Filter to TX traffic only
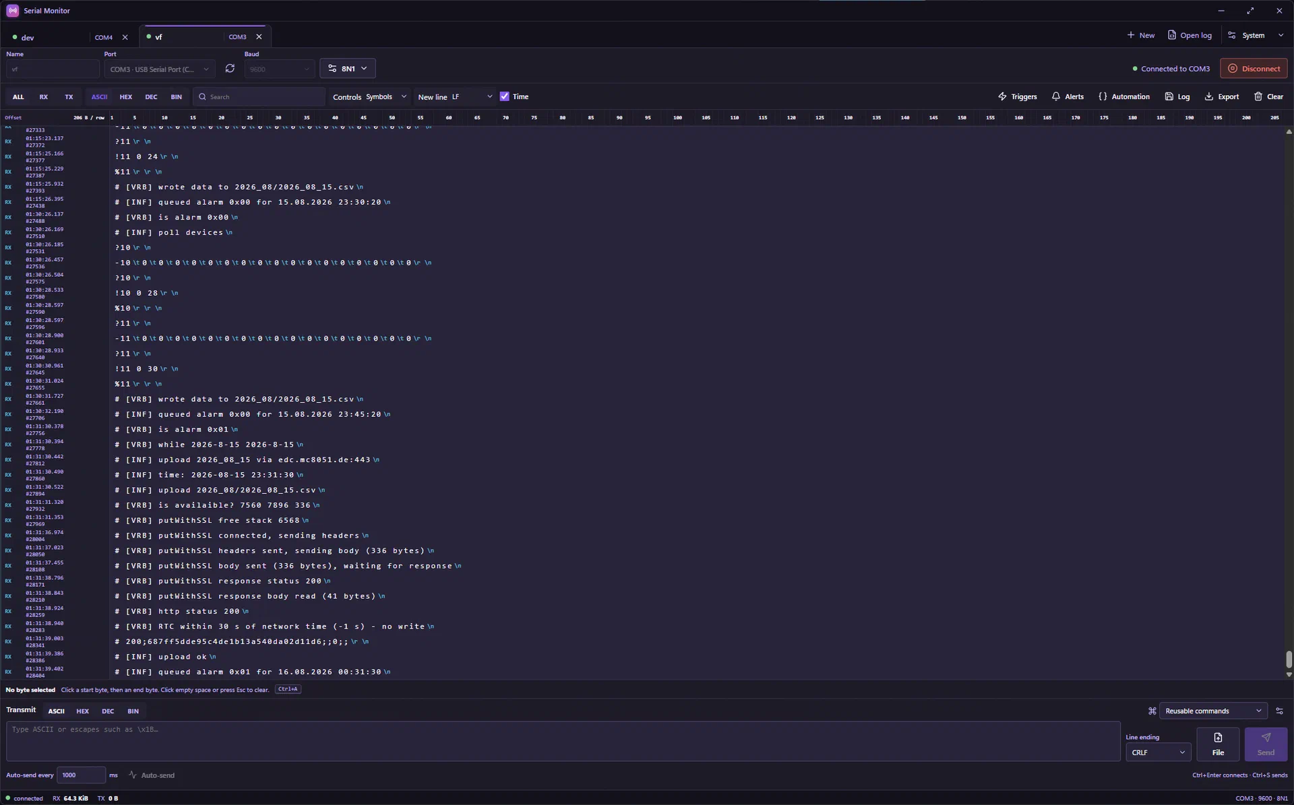 69,97
